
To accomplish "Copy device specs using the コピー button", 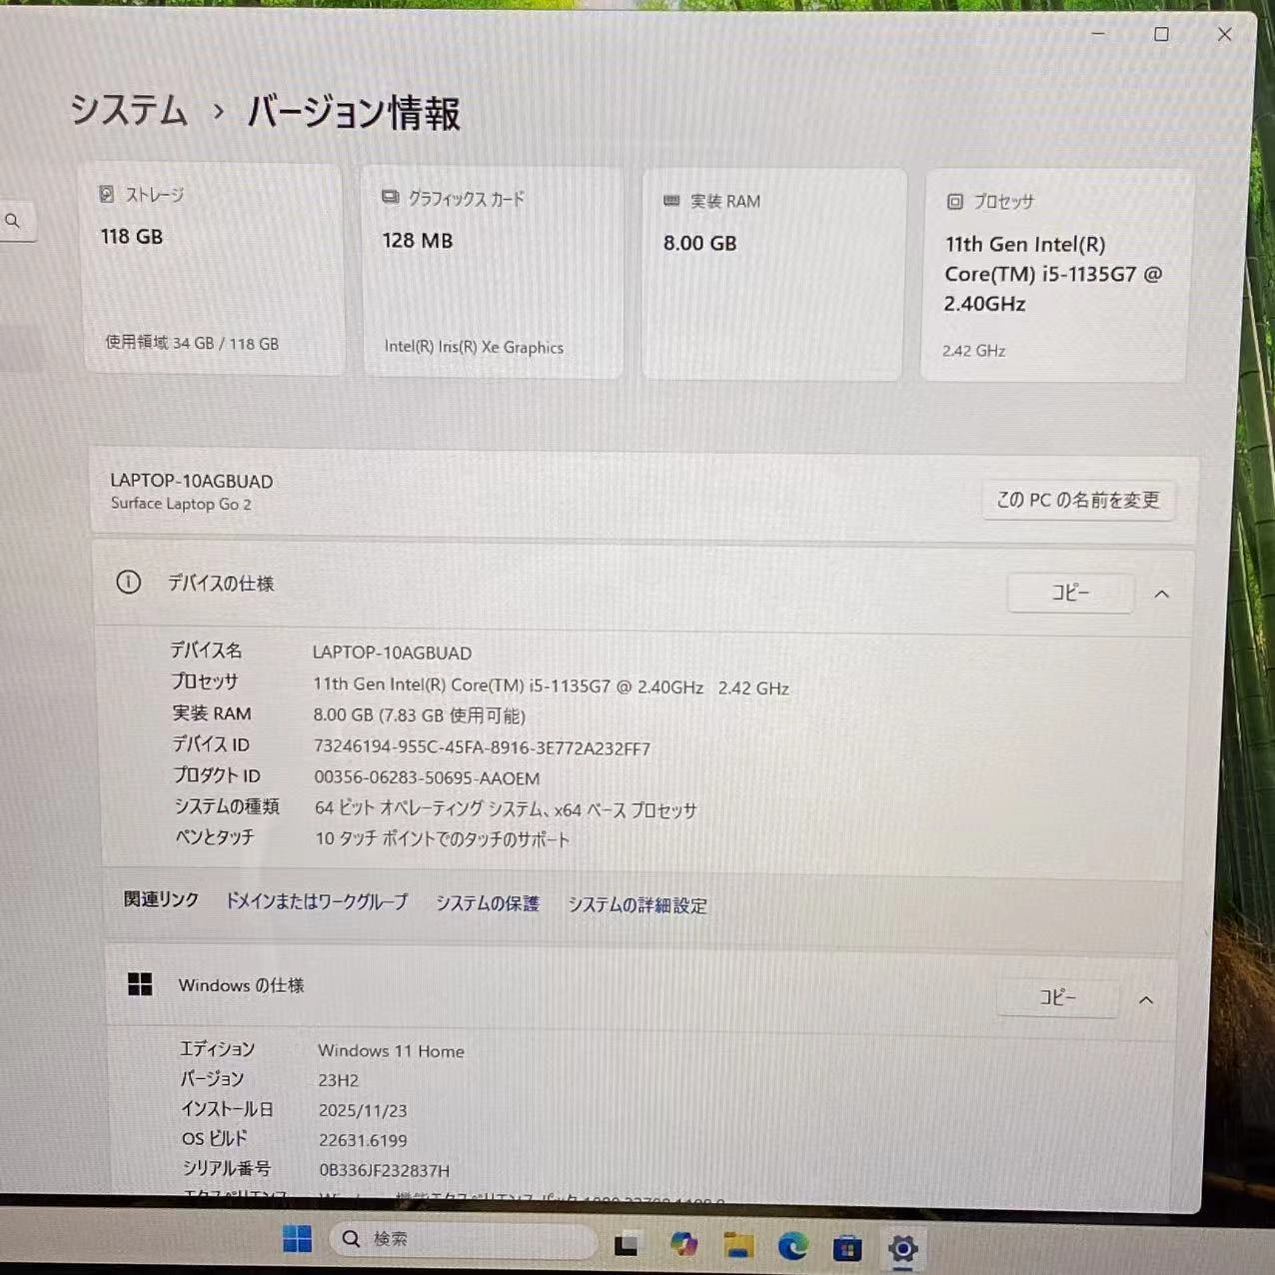I will point(1070,592).
